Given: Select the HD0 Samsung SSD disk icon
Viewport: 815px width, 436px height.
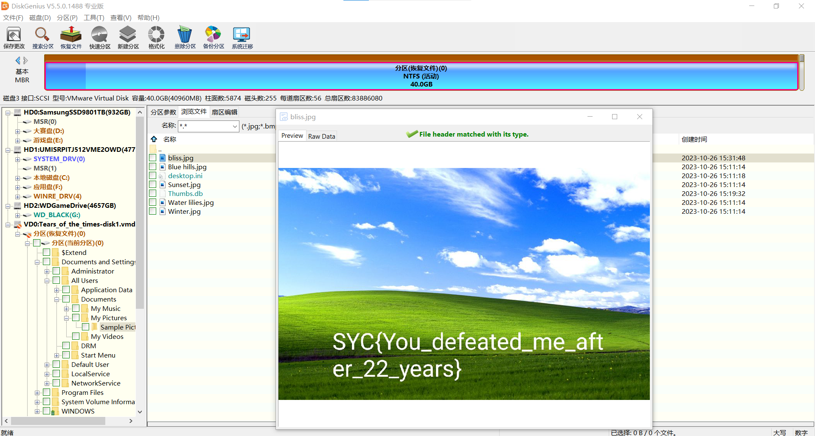Looking at the screenshot, I should (18, 112).
